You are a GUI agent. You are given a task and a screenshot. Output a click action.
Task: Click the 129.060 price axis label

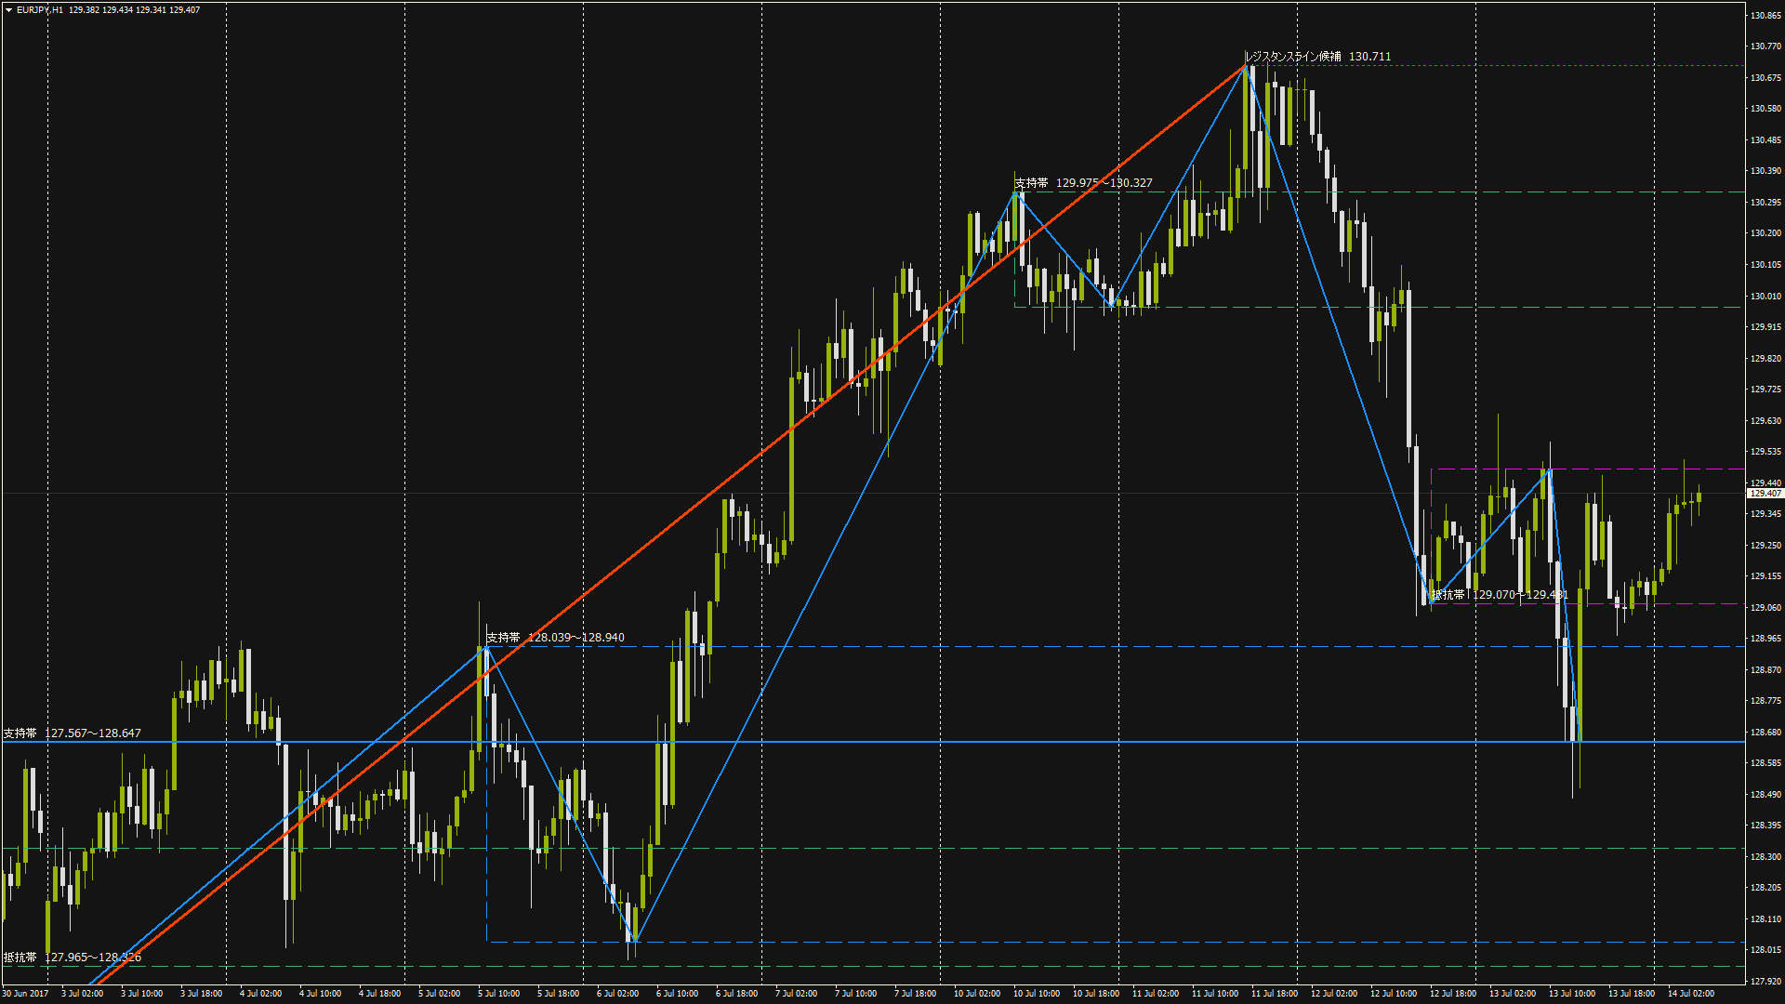point(1765,608)
